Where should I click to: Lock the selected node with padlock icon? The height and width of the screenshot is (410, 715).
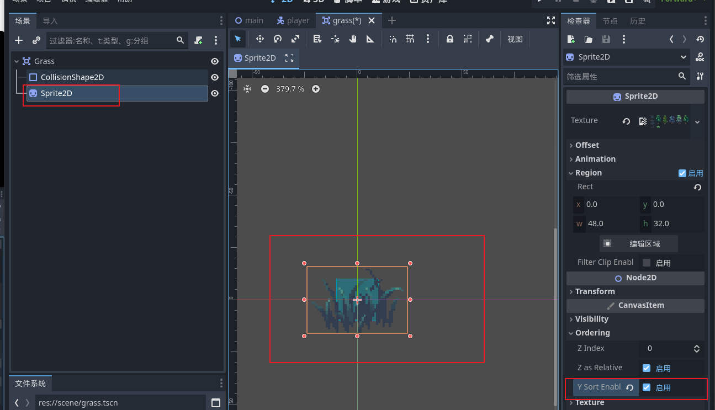[x=450, y=39]
